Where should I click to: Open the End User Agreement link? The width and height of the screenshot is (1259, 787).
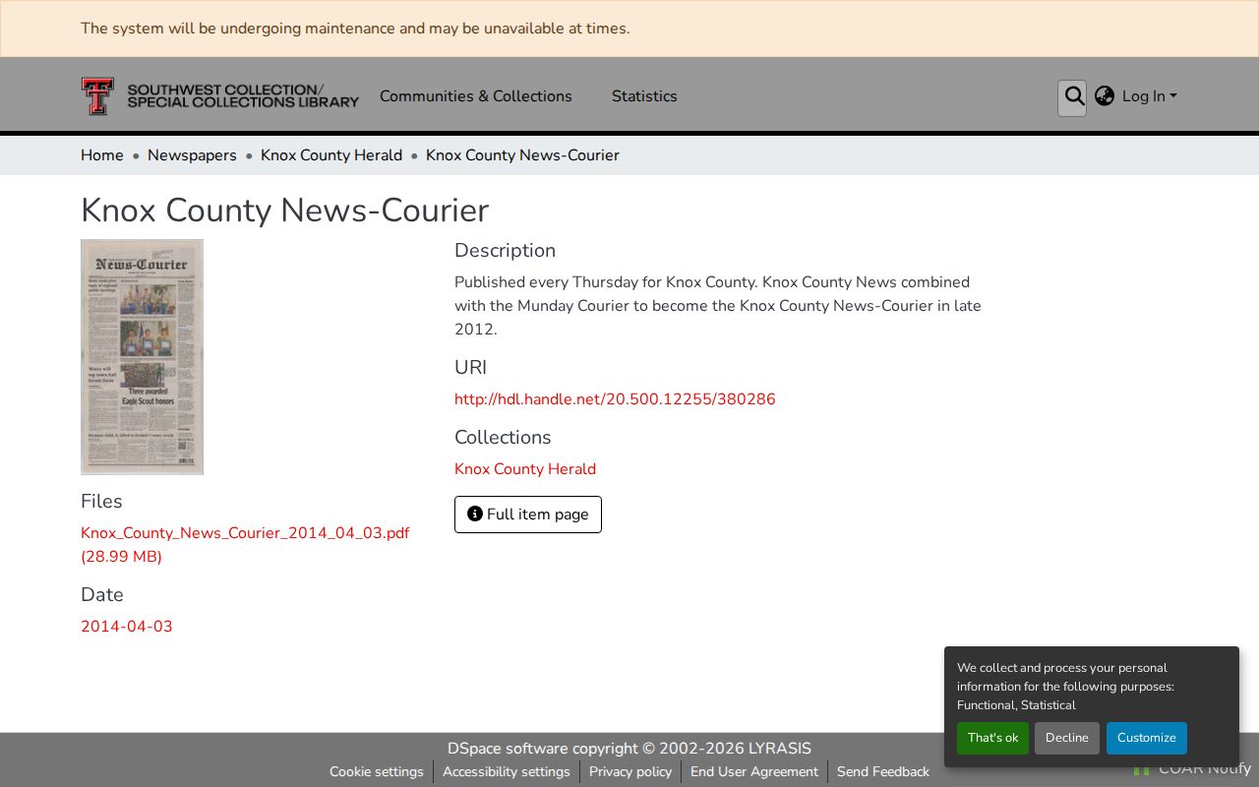[754, 772]
